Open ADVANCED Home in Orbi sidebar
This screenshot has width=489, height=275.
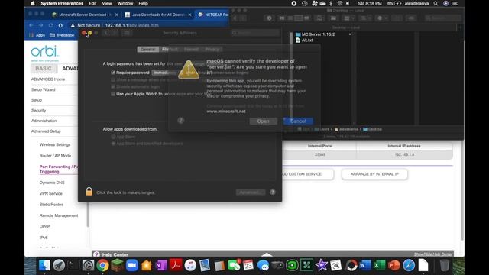(48, 79)
